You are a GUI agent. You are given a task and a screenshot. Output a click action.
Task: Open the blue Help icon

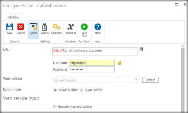click(x=98, y=27)
